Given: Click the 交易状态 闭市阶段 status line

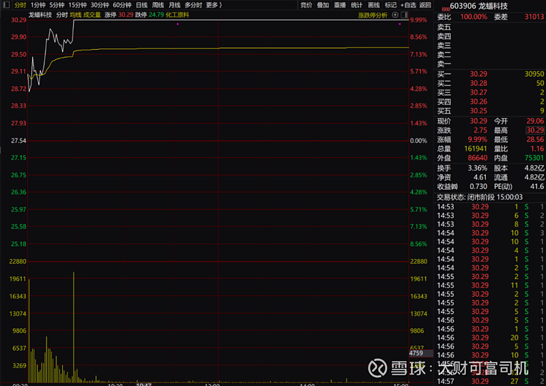Looking at the screenshot, I should (x=480, y=197).
